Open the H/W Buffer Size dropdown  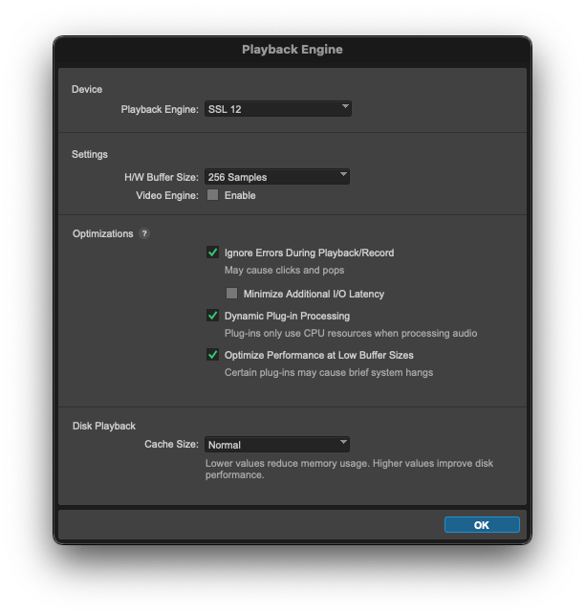pyautogui.click(x=277, y=177)
